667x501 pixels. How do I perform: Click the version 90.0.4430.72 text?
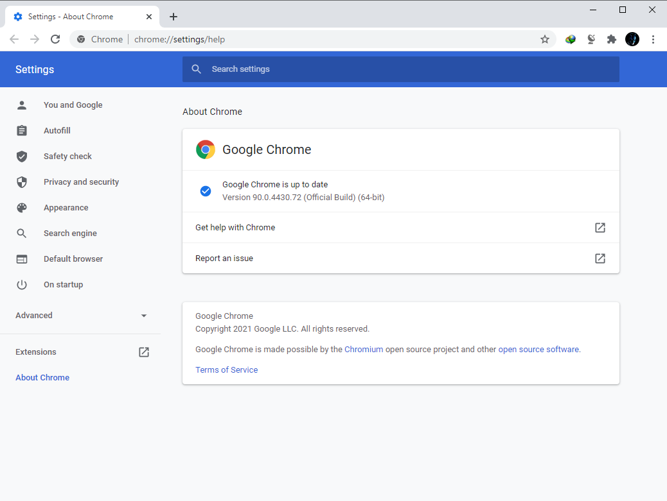click(303, 198)
